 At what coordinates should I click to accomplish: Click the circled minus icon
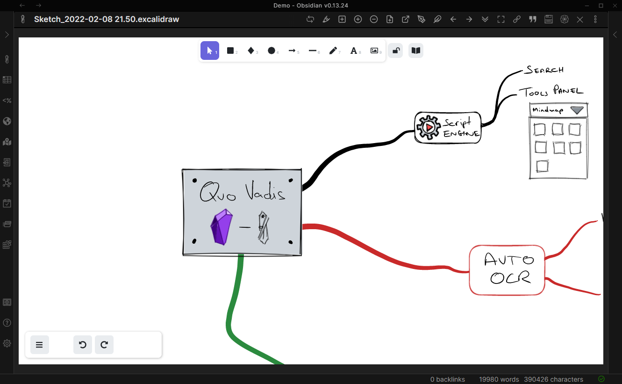[374, 19]
